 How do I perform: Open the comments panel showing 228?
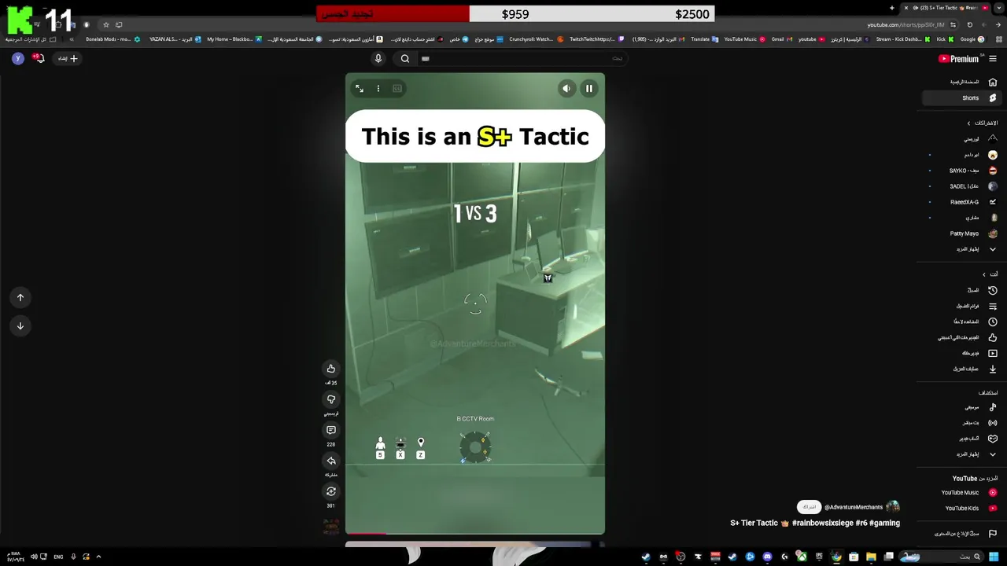[x=331, y=430]
